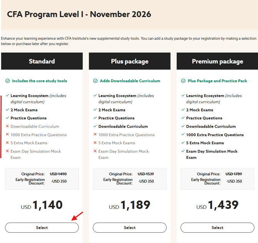This screenshot has width=258, height=243.
Task: Click the checkmark beside Downloadable Curriculum in Plus package
Action: [95, 126]
